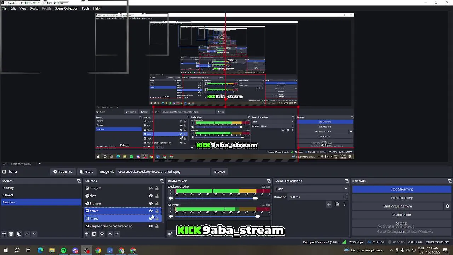Open virtual camera settings gear icon
453x255 pixels.
point(447,206)
